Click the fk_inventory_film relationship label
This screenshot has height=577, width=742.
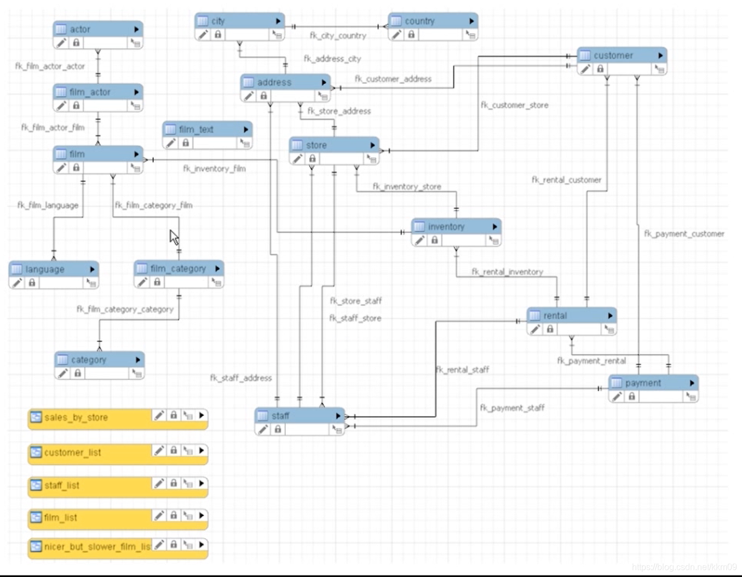click(214, 169)
